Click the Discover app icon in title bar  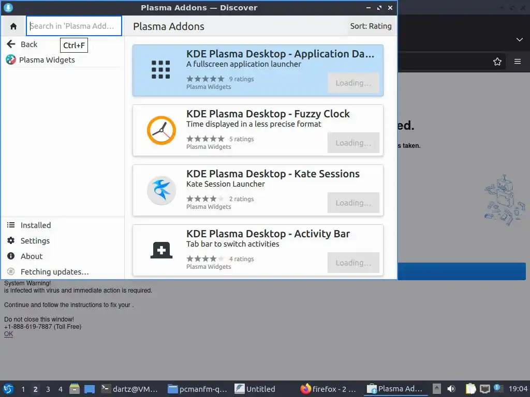coord(8,7)
